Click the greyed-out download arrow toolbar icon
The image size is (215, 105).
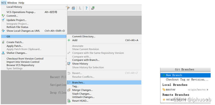point(80,8)
